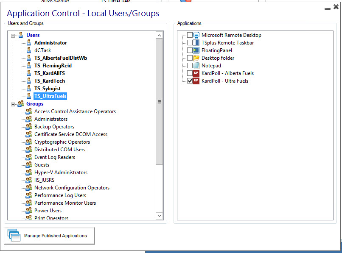Click the Users and Groups scrollbar thumb

159,102
